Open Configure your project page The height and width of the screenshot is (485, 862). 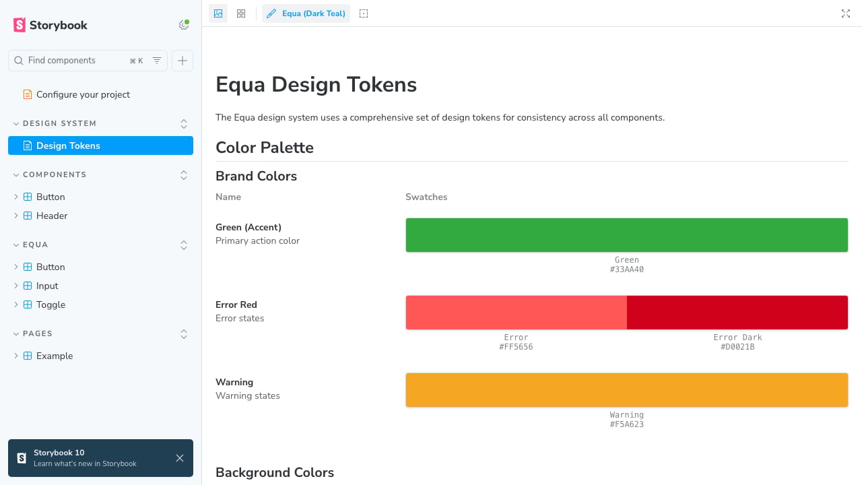pyautogui.click(x=100, y=94)
